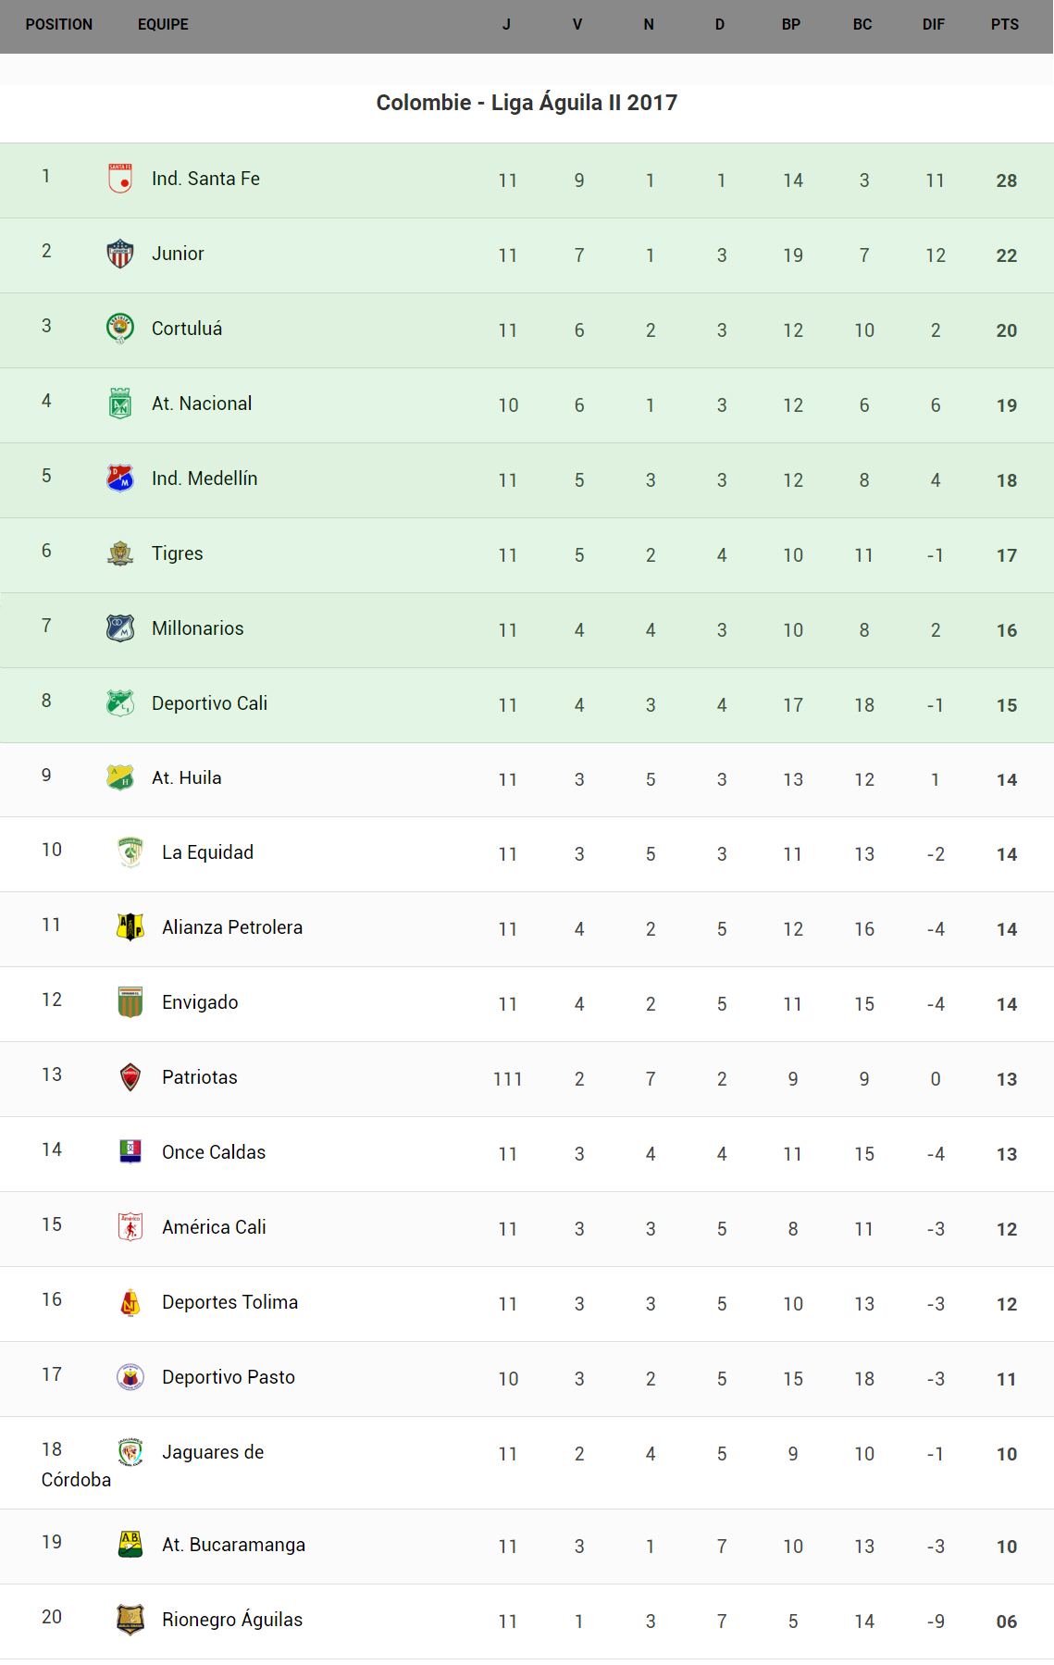Select the DIF column header
The height and width of the screenshot is (1665, 1054).
pyautogui.click(x=933, y=25)
